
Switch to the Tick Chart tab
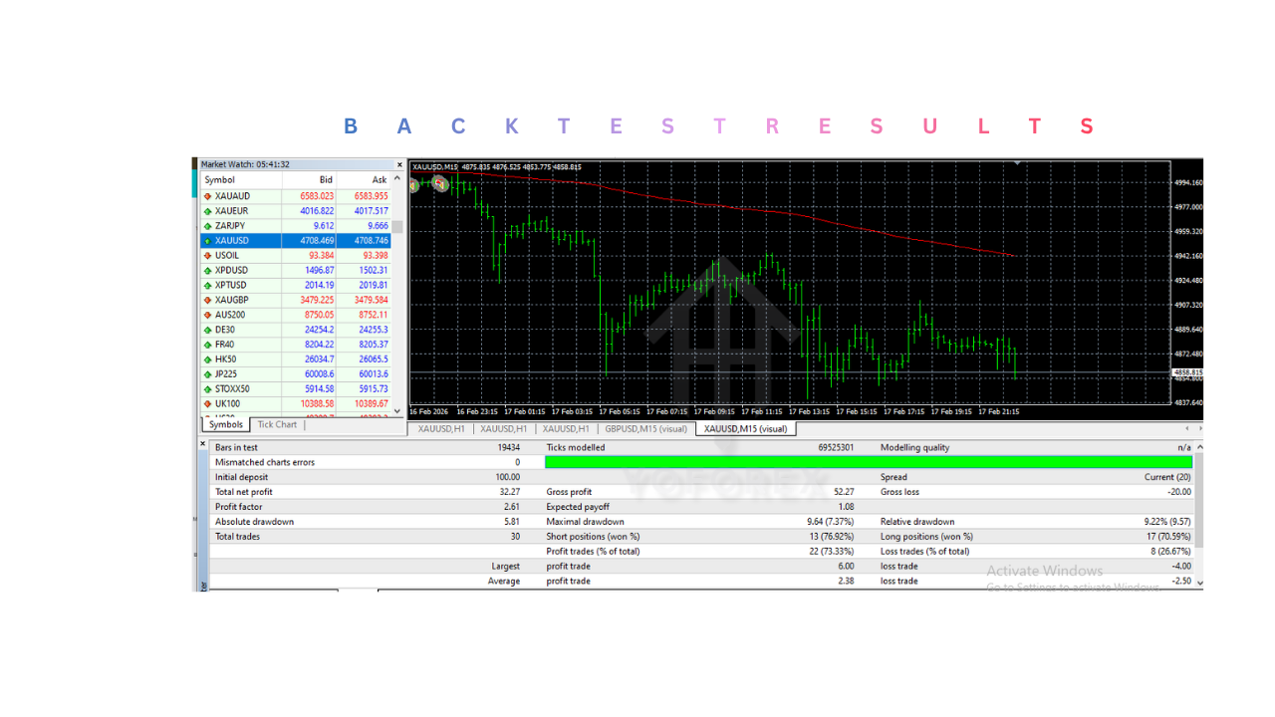pos(277,424)
